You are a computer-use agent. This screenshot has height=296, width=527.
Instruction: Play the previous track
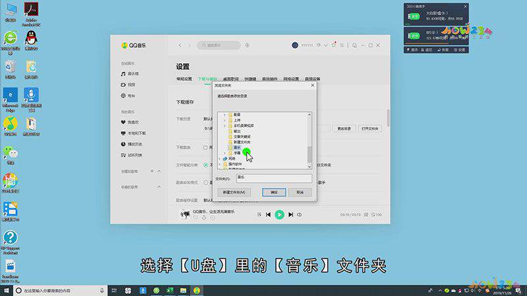[x=268, y=215]
